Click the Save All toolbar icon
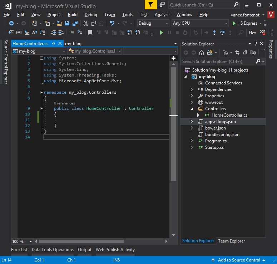277x264 pixels. 75,23
